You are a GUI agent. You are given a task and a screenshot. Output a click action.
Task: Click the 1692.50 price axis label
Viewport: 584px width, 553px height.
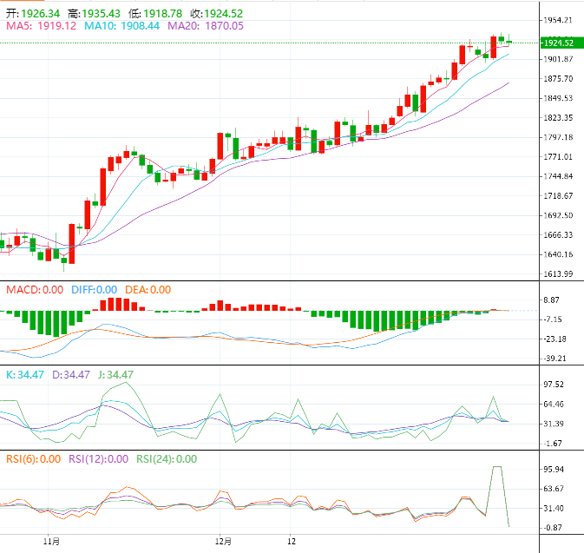558,215
